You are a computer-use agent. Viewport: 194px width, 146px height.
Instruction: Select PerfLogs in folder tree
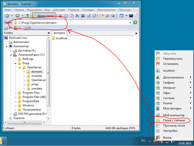(28, 59)
